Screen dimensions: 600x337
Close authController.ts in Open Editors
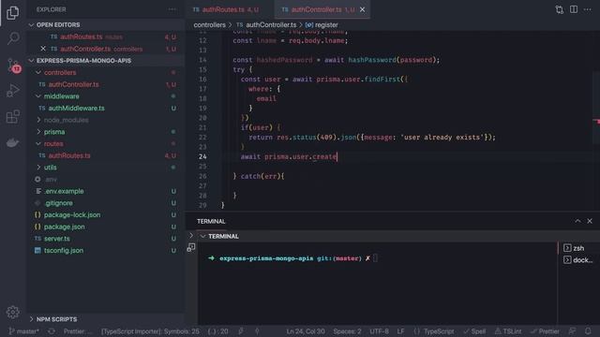click(x=43, y=49)
